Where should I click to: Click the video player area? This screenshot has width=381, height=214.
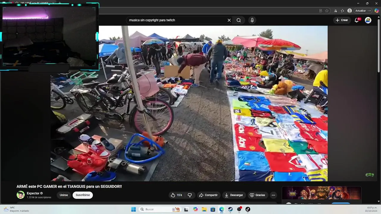point(189,103)
